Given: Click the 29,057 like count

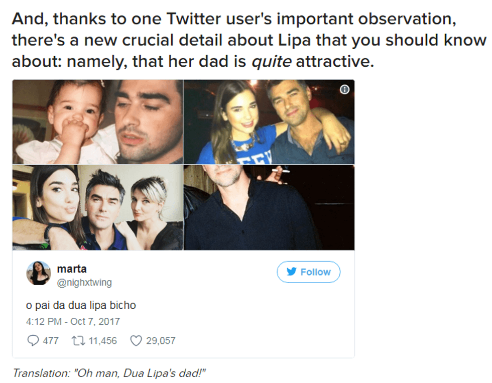Looking at the screenshot, I should pyautogui.click(x=161, y=341).
